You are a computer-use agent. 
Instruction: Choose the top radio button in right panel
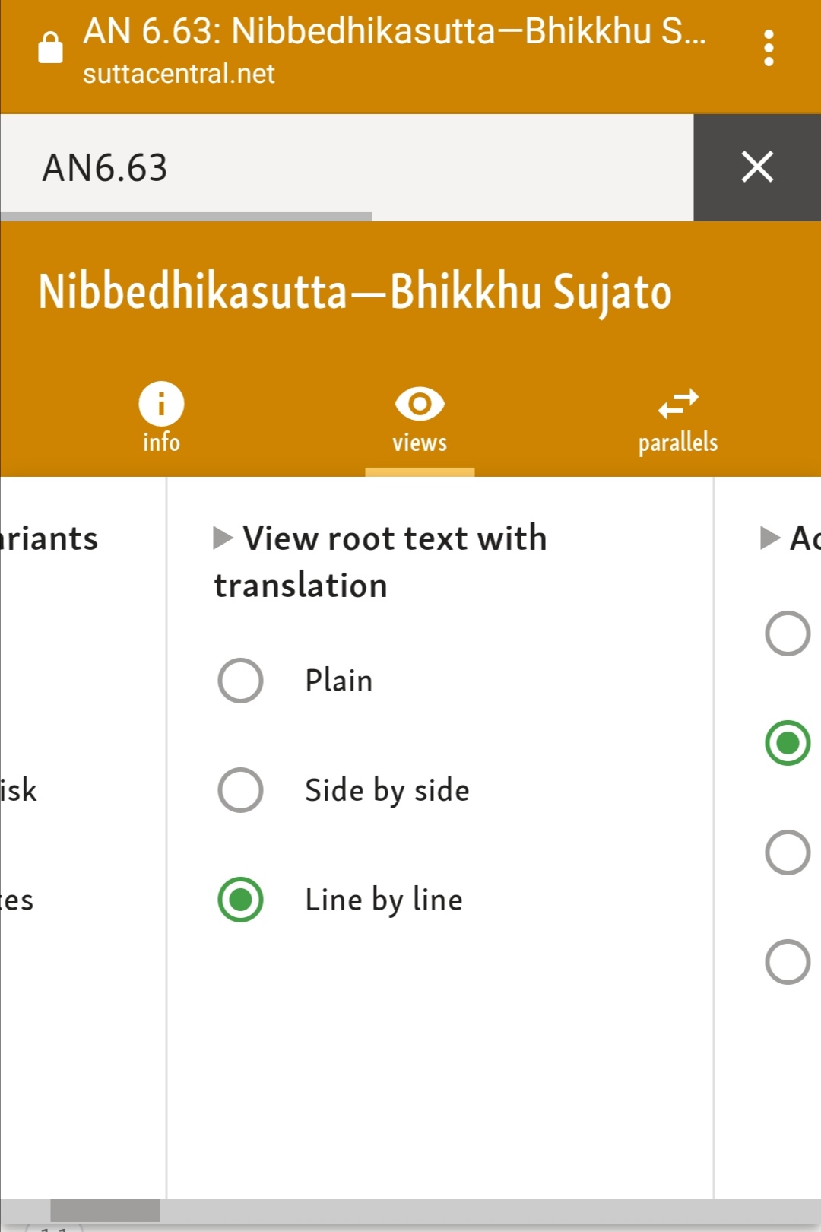coord(788,633)
